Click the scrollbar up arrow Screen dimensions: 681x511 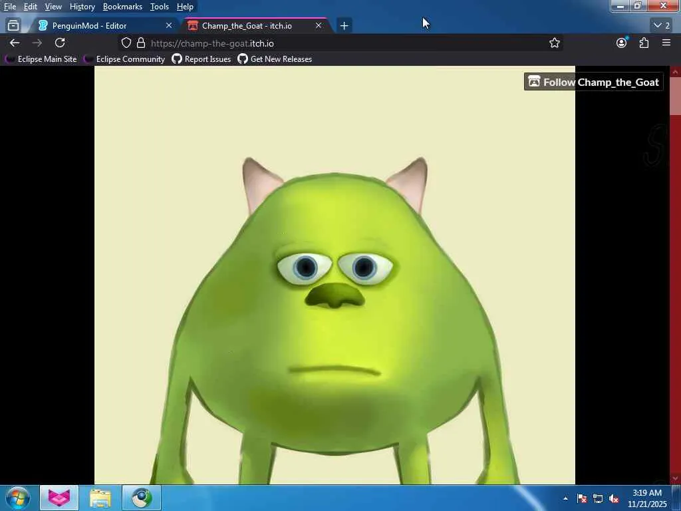pyautogui.click(x=675, y=71)
